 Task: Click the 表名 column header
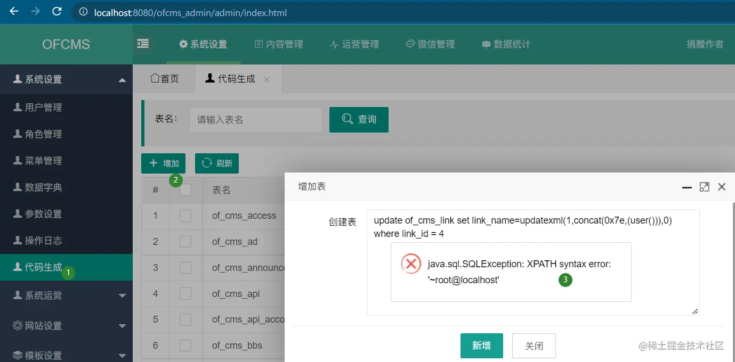[x=221, y=190]
